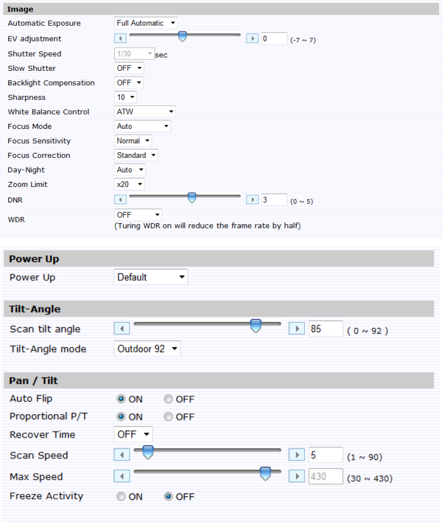Open the Automatic Exposure dropdown
Screen dimensions: 443x523
pyautogui.click(x=146, y=23)
